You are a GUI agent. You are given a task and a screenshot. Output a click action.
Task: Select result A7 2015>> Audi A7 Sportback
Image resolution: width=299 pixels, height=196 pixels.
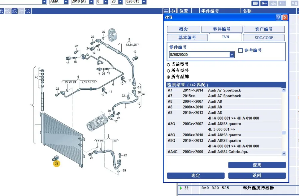[224, 96]
